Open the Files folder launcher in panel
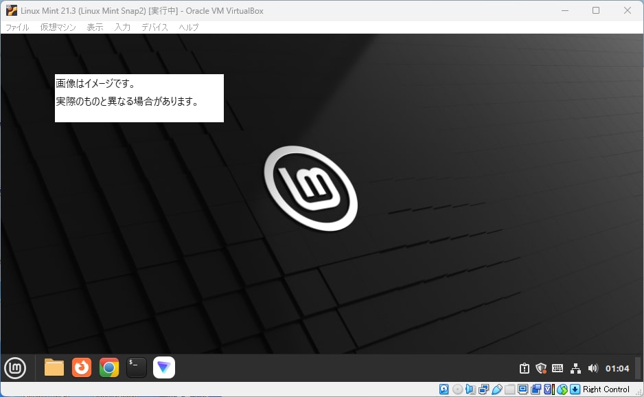644x397 pixels. [54, 367]
